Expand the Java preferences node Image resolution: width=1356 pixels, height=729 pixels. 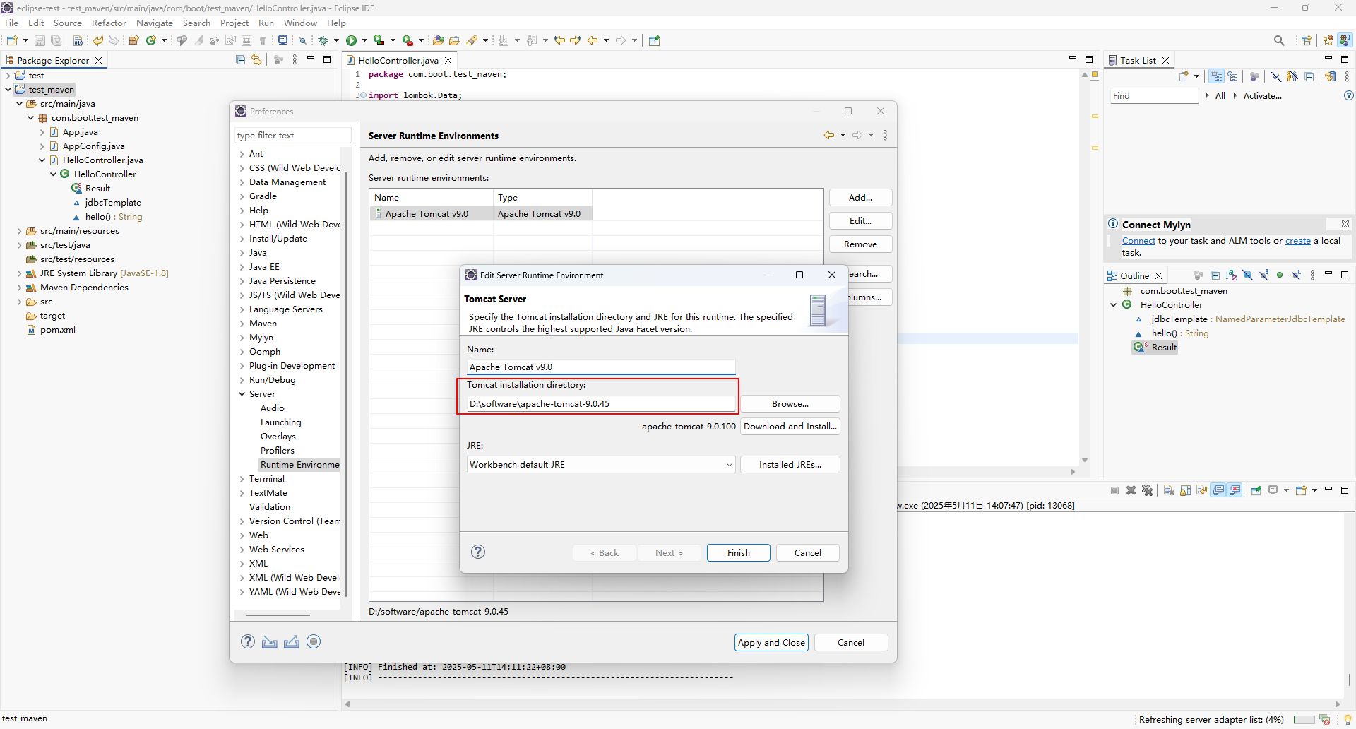[x=242, y=253]
